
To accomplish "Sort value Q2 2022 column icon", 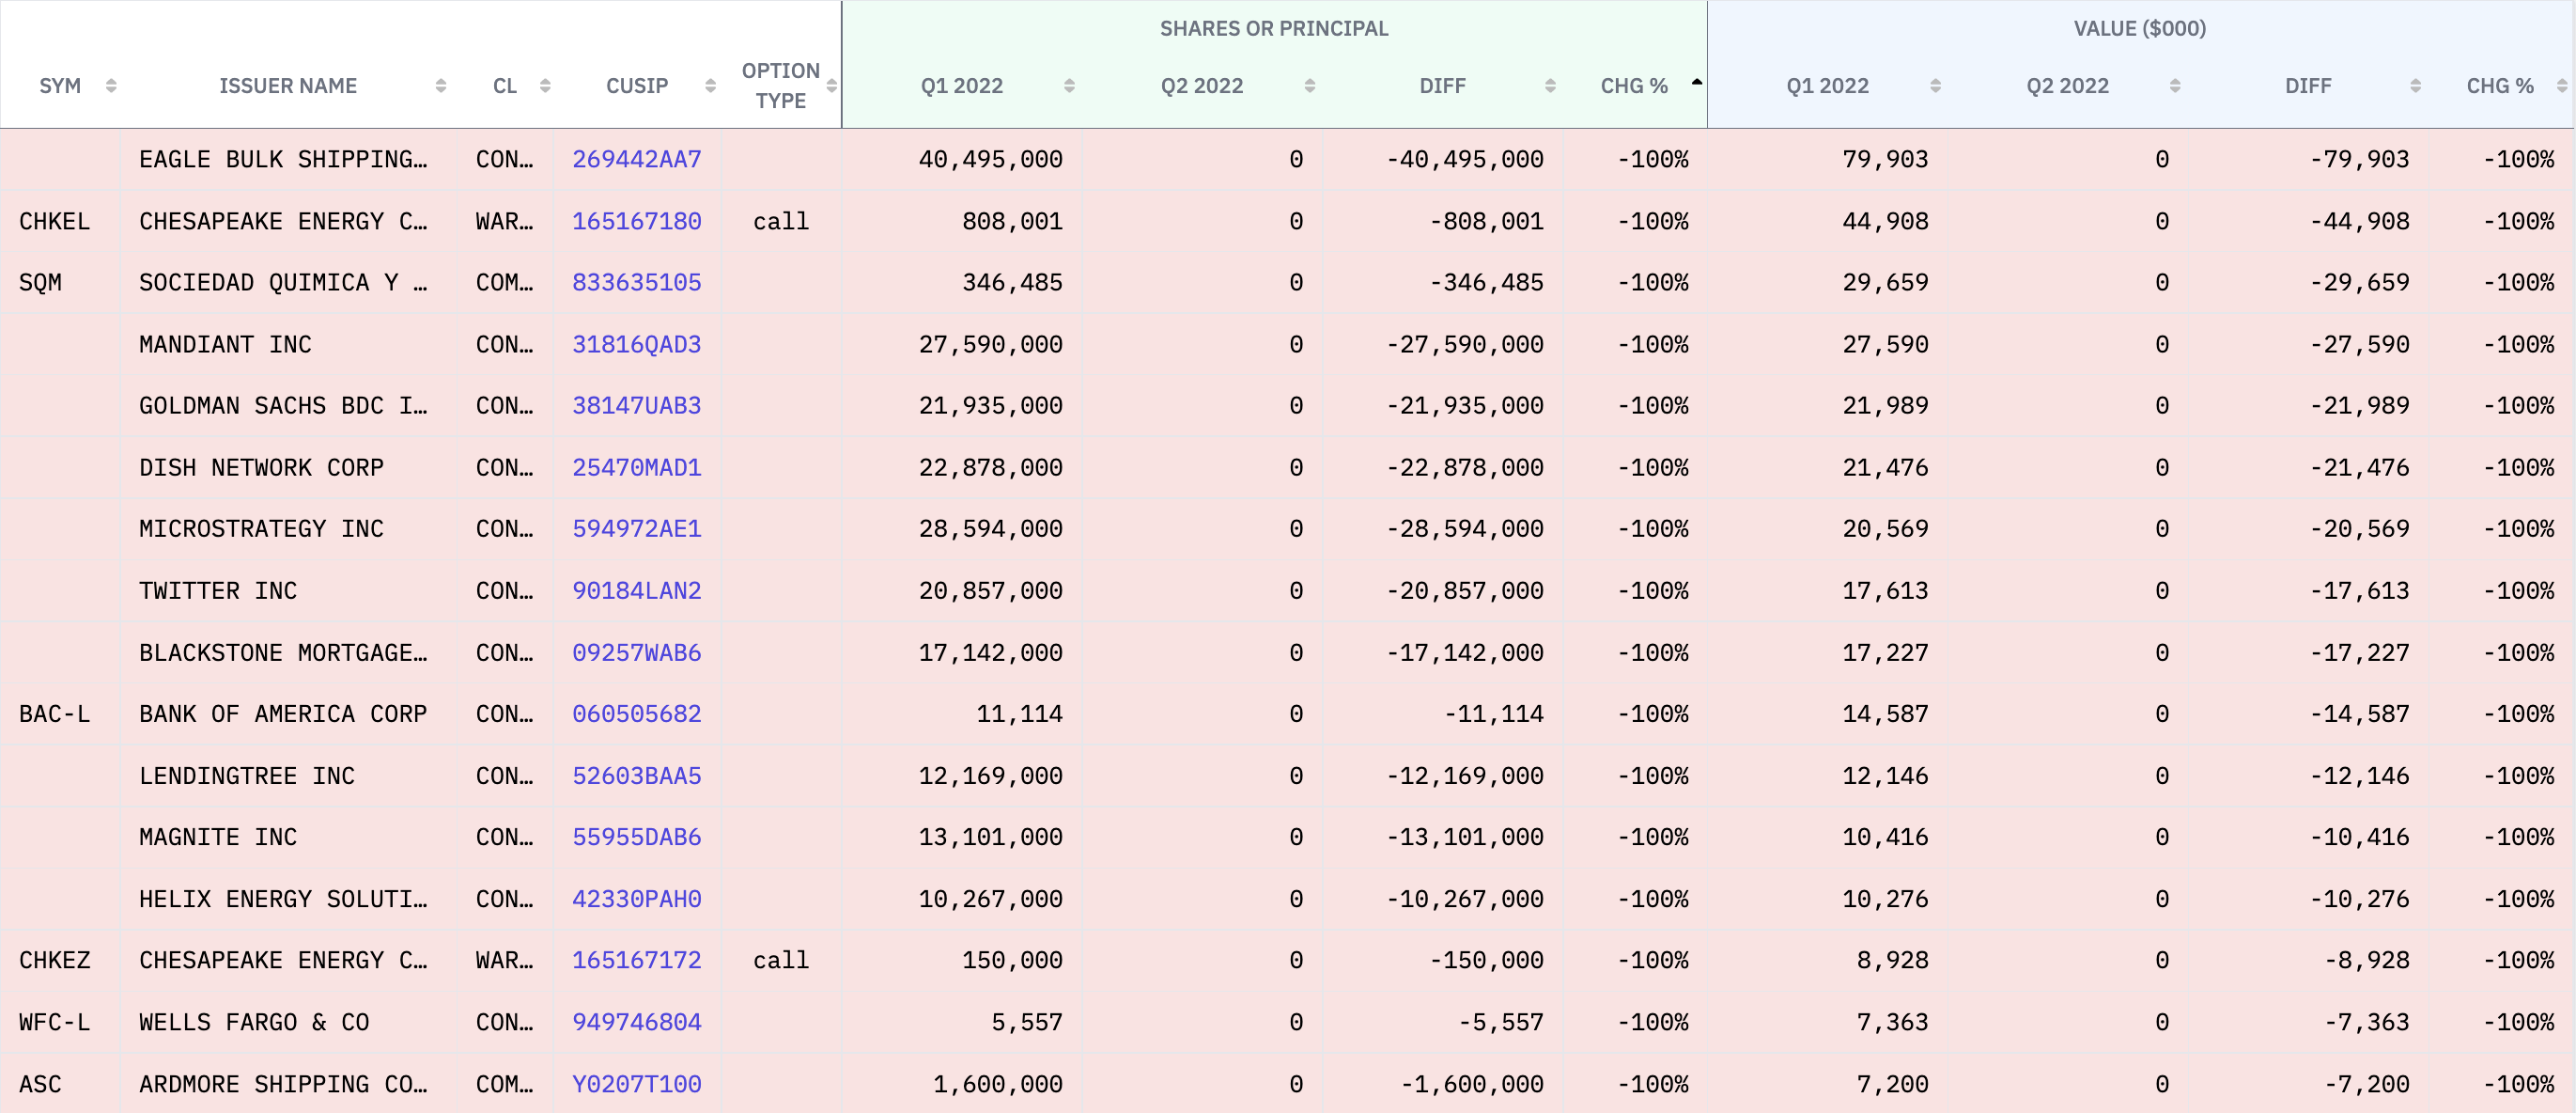I will (2175, 86).
